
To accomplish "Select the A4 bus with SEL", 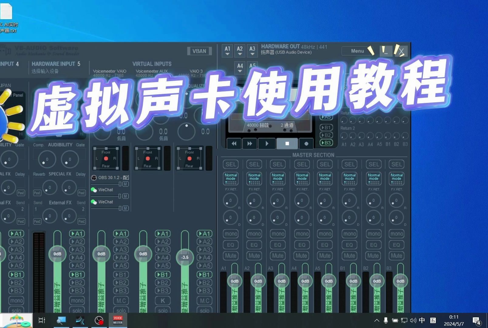I will coord(302,164).
